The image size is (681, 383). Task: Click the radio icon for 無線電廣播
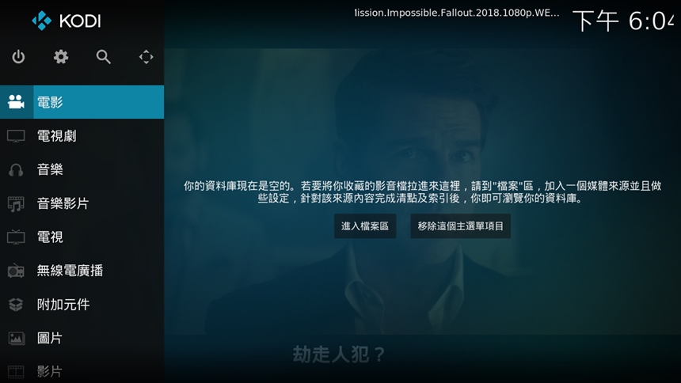tap(16, 271)
